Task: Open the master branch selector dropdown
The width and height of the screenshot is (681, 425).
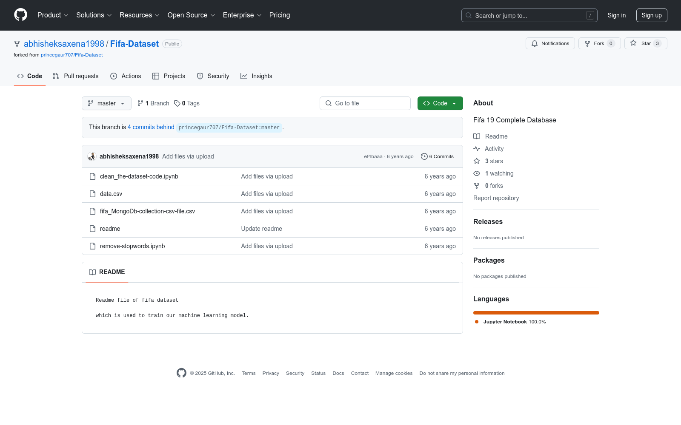Action: [106, 103]
